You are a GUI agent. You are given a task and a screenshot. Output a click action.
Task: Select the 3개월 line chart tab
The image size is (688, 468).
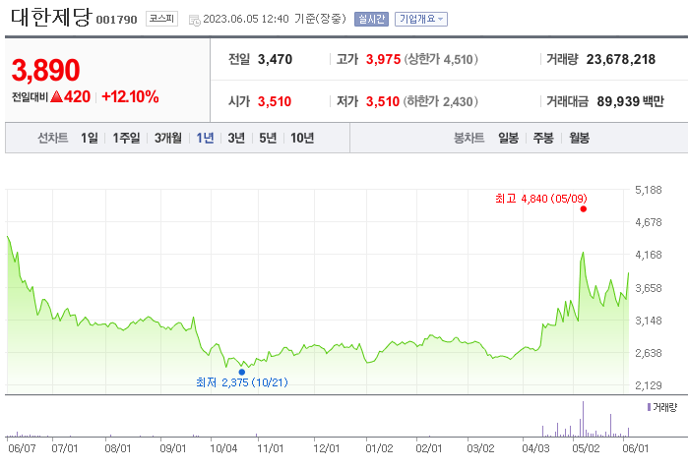[168, 138]
